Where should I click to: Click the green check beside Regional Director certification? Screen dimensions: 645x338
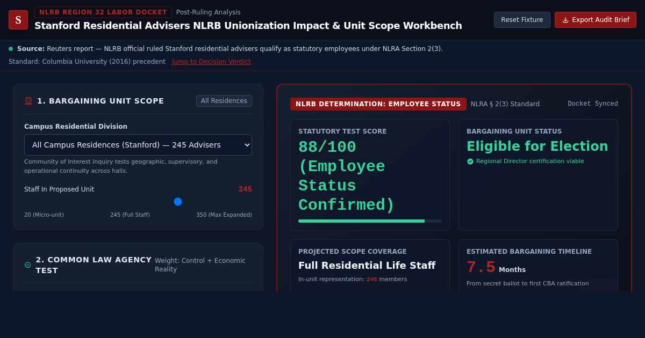470,161
